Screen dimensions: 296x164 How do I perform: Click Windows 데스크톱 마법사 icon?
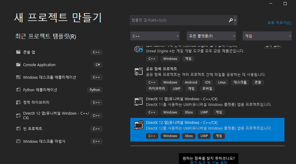click(x=18, y=141)
